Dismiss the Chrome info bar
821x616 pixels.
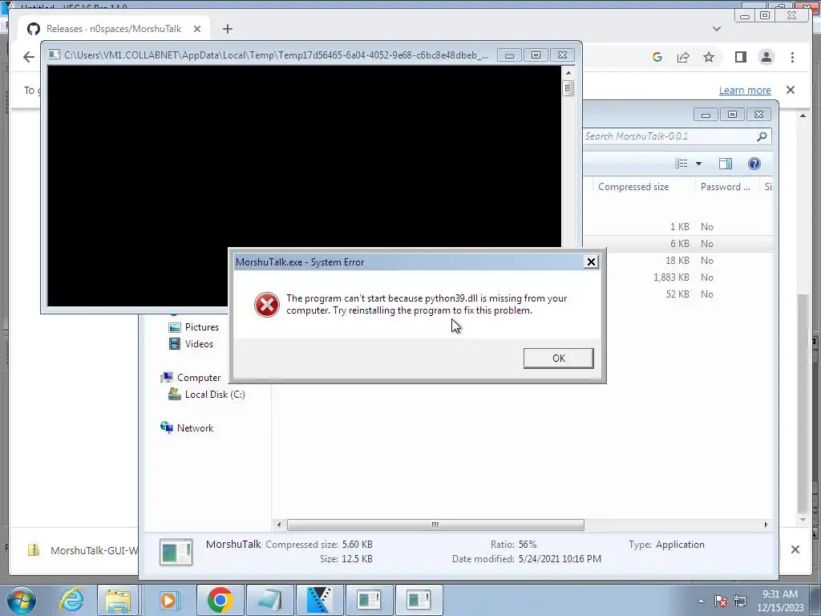tap(790, 90)
